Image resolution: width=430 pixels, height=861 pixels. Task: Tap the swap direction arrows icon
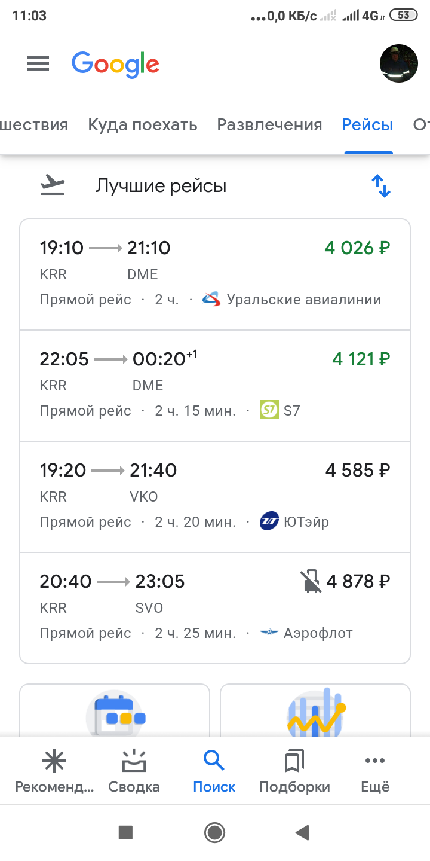tap(381, 186)
